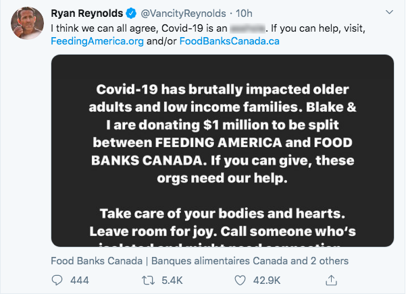Click the tagged Food Banks Canada accounts line

click(199, 261)
